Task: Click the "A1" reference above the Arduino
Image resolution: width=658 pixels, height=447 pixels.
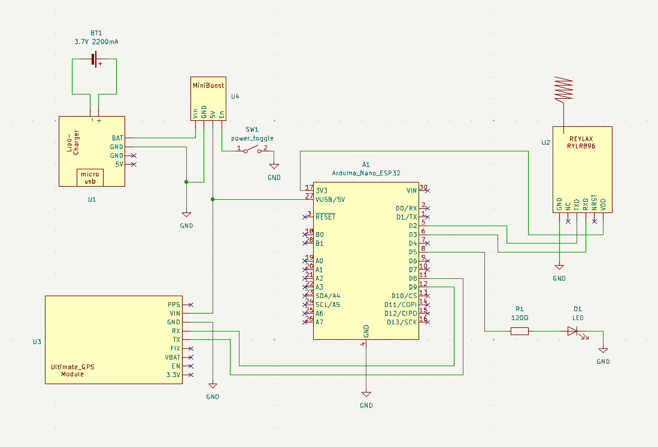Action: [x=366, y=165]
